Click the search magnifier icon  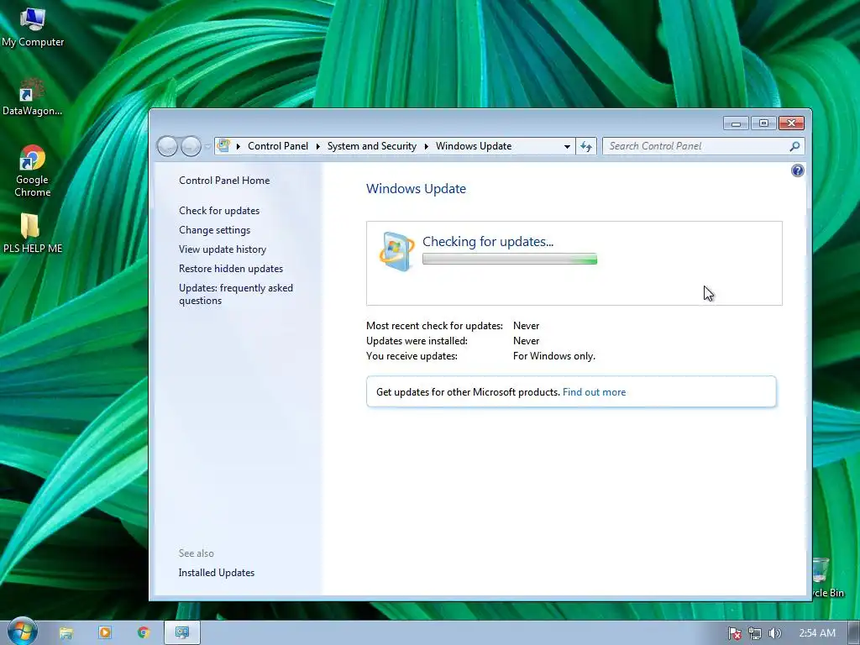pos(794,146)
